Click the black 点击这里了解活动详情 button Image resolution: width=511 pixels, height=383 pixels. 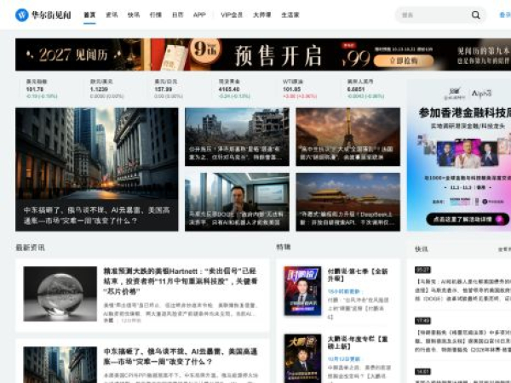pos(468,220)
